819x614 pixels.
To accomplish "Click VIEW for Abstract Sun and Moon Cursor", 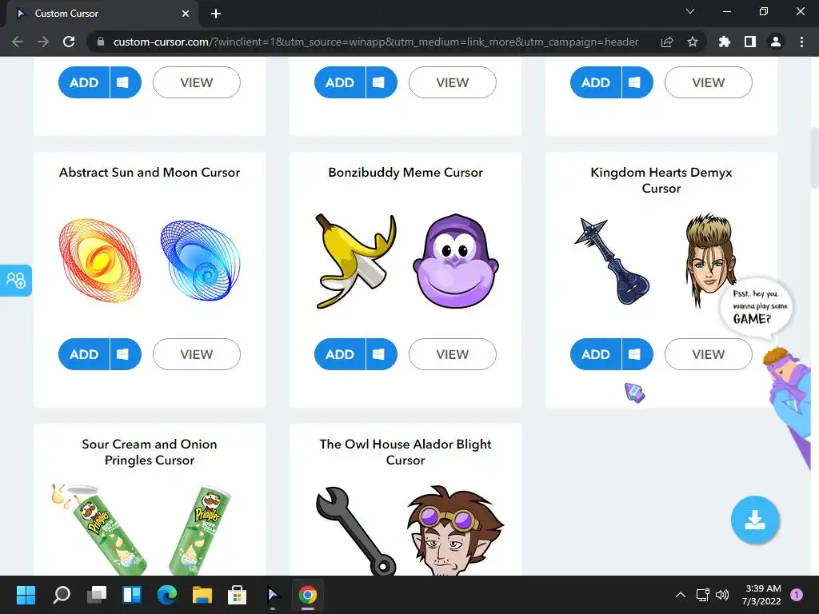I will point(197,354).
